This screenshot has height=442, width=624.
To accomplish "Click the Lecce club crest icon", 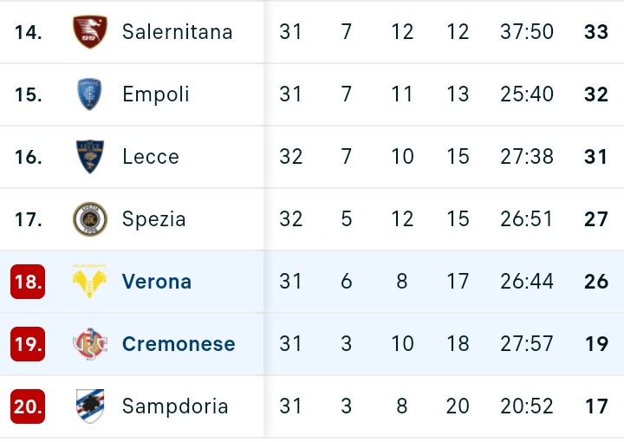I will pyautogui.click(x=90, y=157).
